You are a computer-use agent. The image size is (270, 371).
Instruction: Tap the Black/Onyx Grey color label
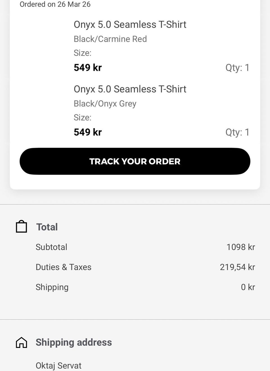[x=105, y=103]
